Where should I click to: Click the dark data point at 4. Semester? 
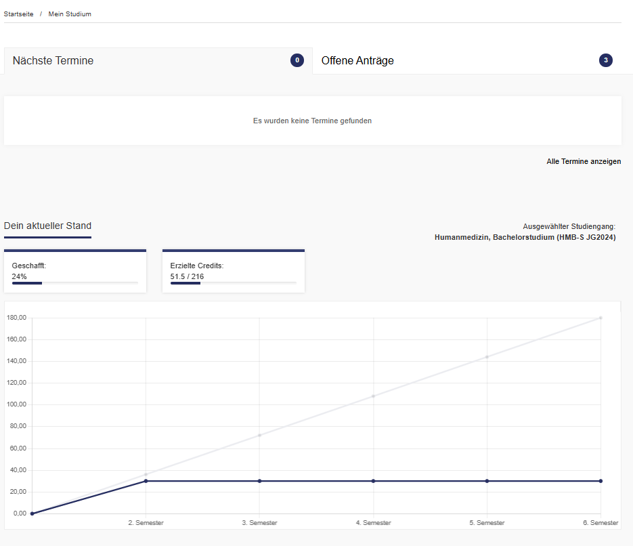tap(374, 481)
